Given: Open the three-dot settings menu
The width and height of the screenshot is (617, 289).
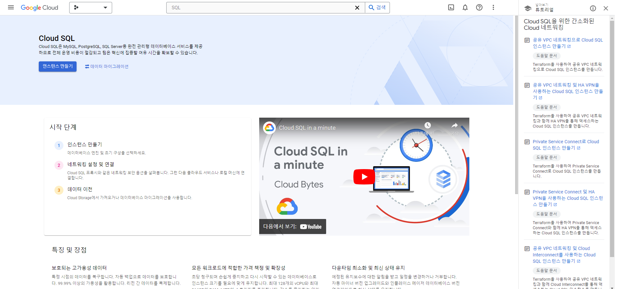Looking at the screenshot, I should pyautogui.click(x=493, y=7).
